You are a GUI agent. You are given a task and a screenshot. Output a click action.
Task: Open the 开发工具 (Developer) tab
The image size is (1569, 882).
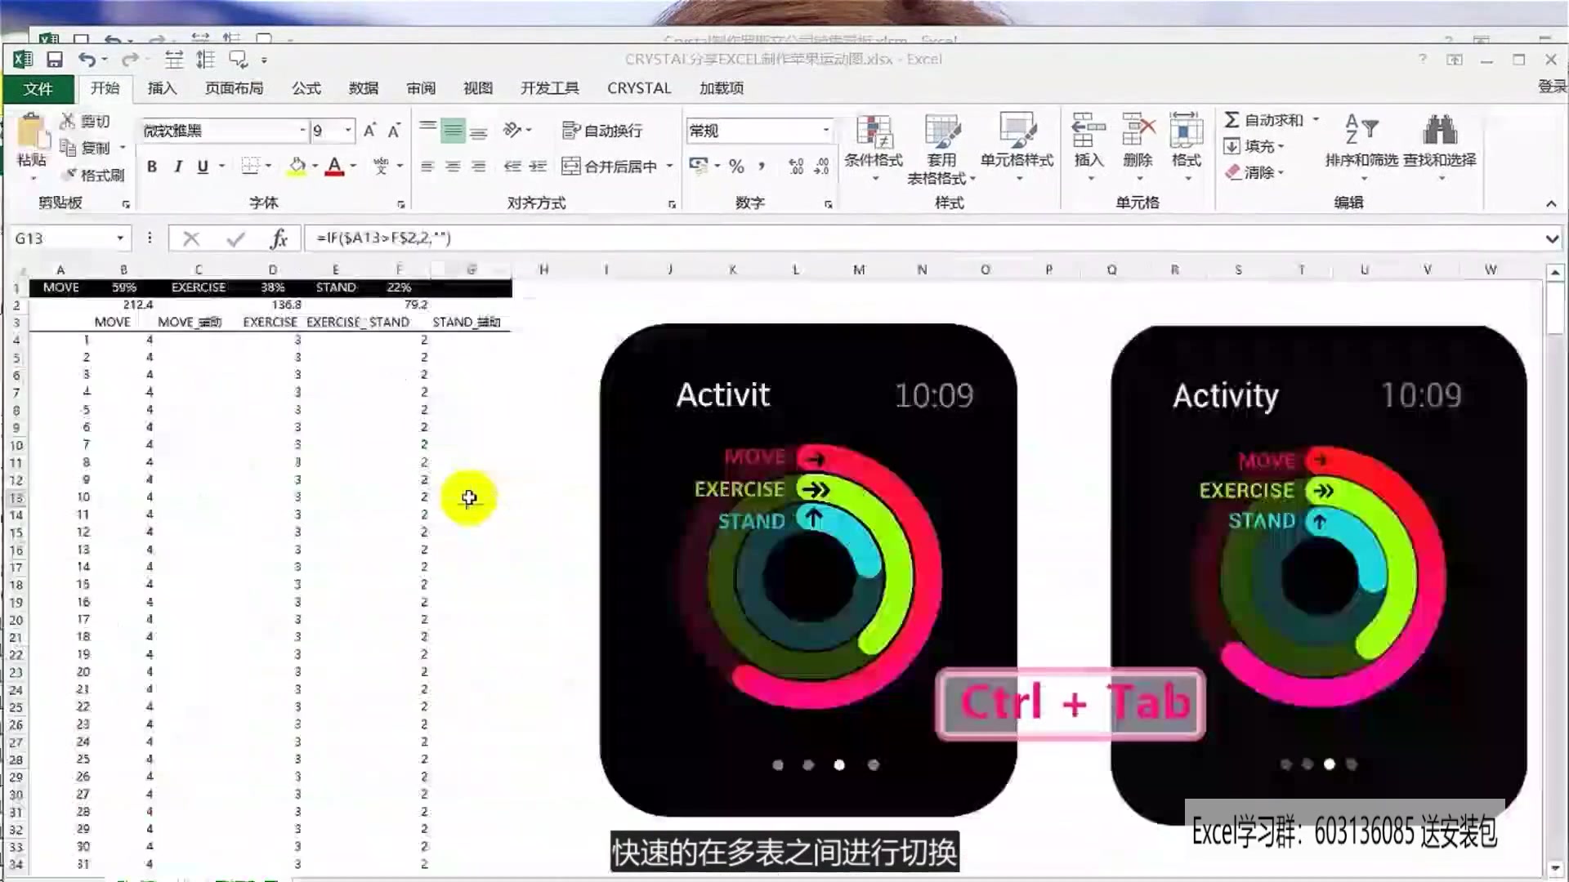tap(548, 87)
